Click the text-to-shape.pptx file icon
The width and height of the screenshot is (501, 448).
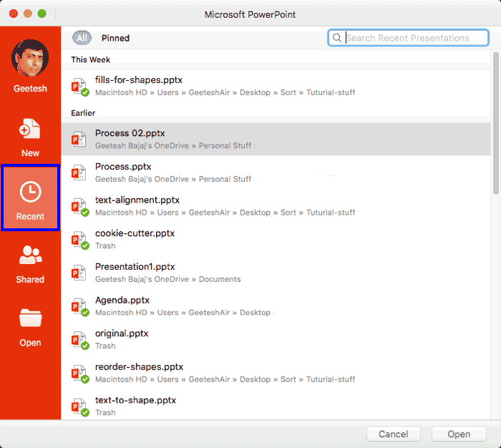point(79,406)
